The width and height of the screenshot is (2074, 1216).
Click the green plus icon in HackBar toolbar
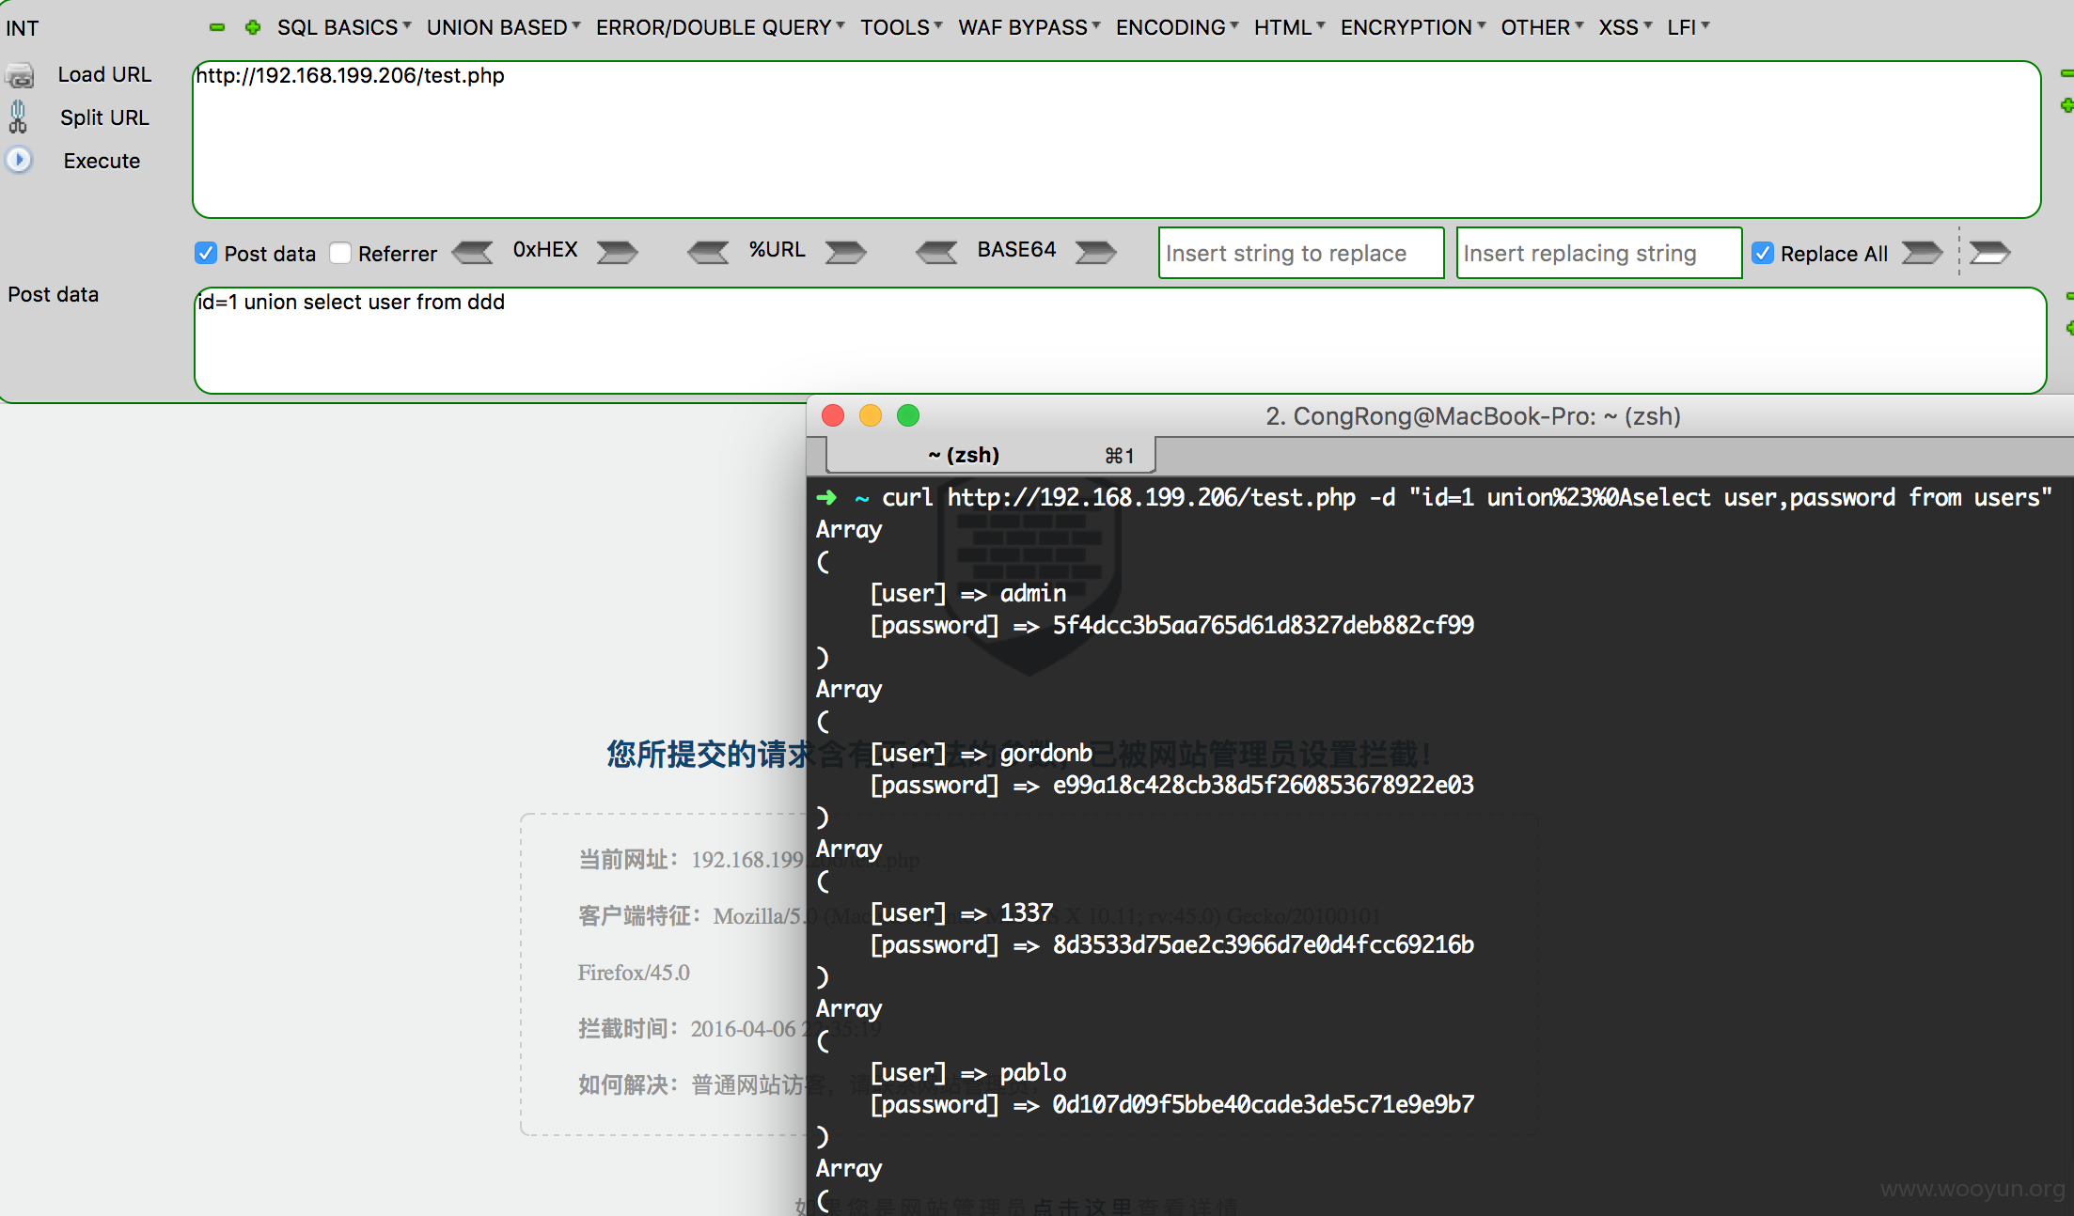[253, 27]
